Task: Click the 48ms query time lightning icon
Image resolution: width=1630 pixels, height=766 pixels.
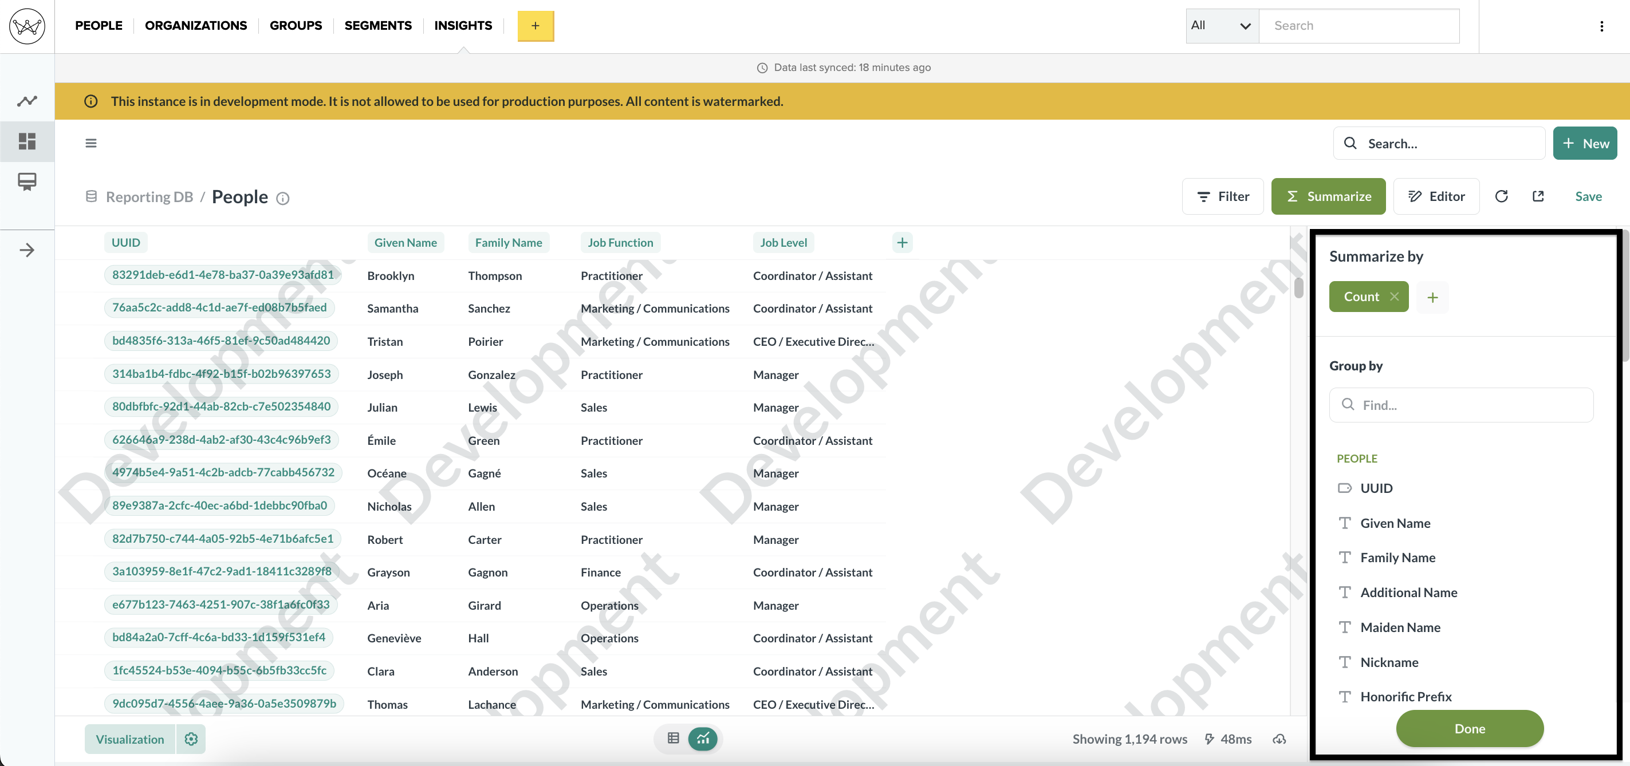Action: tap(1209, 739)
